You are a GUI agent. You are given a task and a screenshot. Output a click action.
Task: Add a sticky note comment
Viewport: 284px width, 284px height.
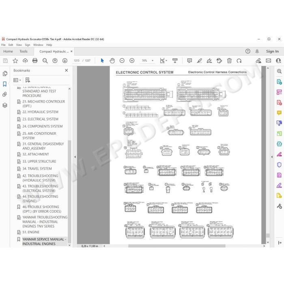click(189, 61)
